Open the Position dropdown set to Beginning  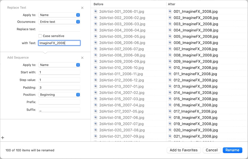59,95
